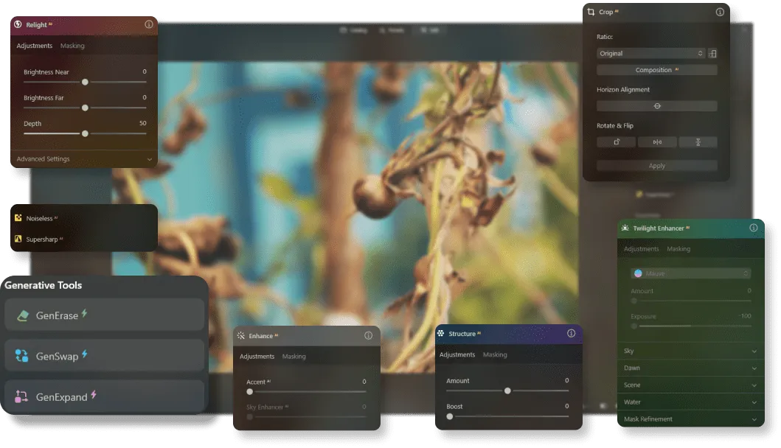The width and height of the screenshot is (781, 448).
Task: Click the Crop tool info icon
Action: tap(720, 12)
